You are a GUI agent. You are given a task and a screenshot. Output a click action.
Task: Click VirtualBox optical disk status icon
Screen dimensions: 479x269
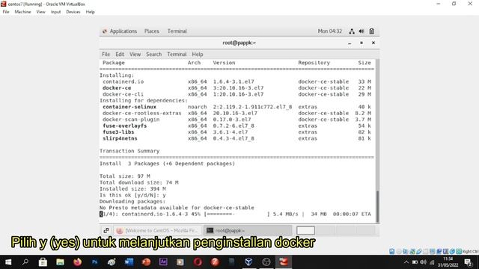[x=399, y=251]
